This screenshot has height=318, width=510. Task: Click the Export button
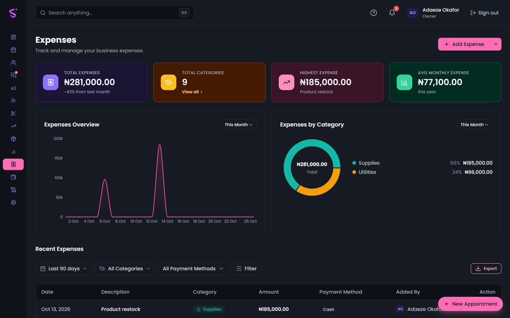486,269
